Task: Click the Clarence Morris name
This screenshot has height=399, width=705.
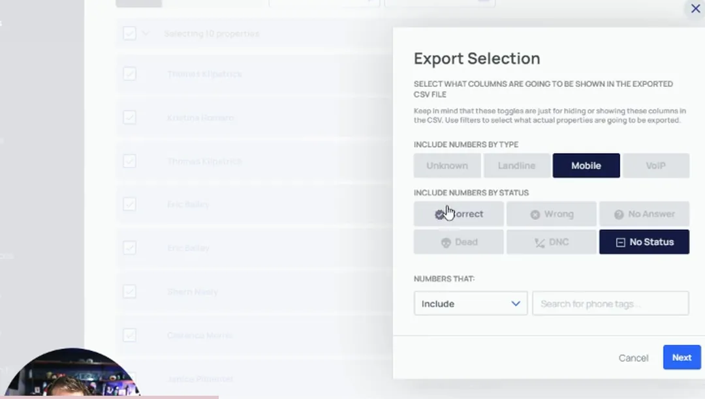Action: tap(200, 335)
